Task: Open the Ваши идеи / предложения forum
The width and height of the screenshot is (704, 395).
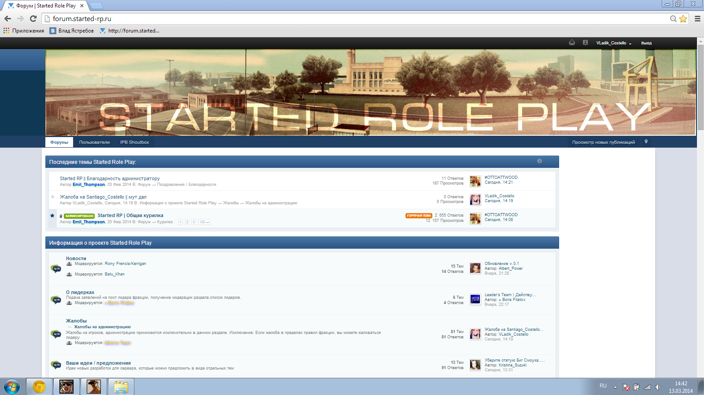Action: point(98,363)
